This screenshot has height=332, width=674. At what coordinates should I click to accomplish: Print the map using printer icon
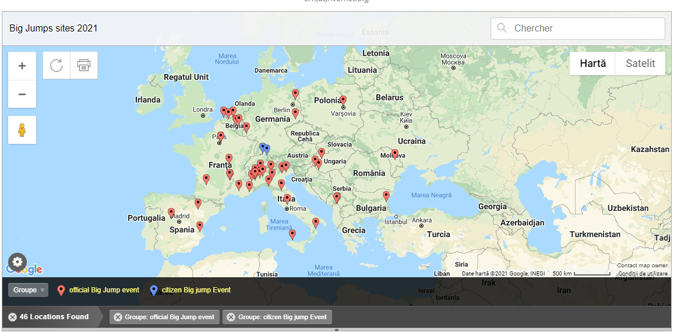84,65
